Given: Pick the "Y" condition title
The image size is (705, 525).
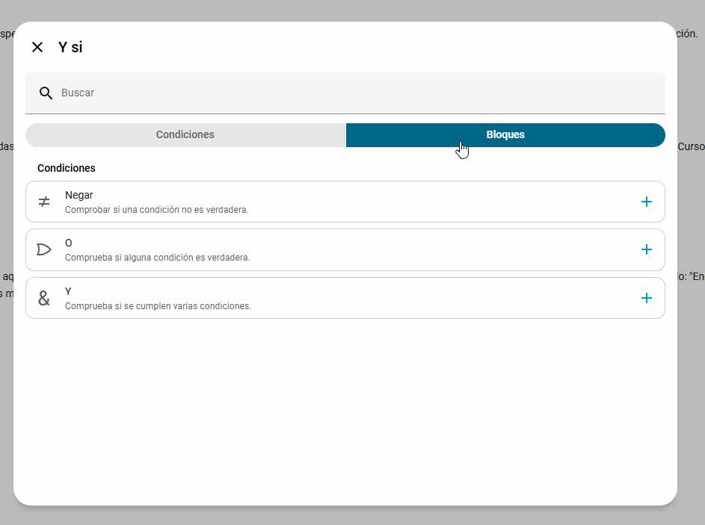Looking at the screenshot, I should click(68, 291).
